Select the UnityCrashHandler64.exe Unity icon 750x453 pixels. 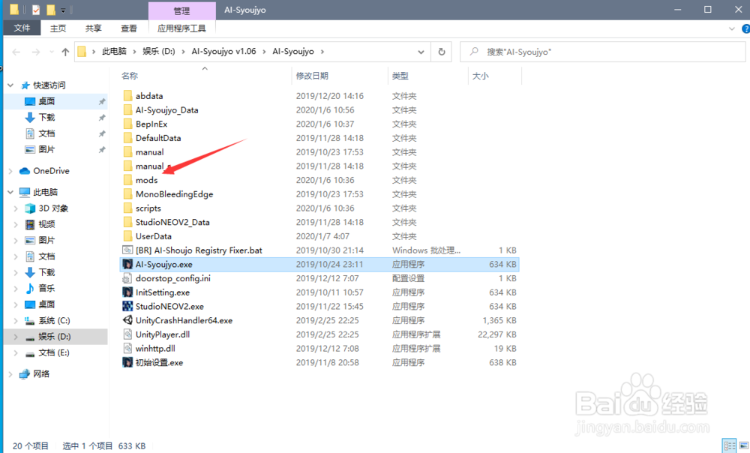point(127,320)
